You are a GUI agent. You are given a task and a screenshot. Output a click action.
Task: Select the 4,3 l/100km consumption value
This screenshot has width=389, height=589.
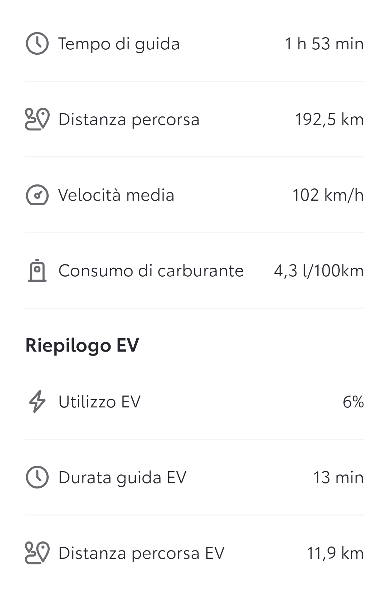coord(319,271)
